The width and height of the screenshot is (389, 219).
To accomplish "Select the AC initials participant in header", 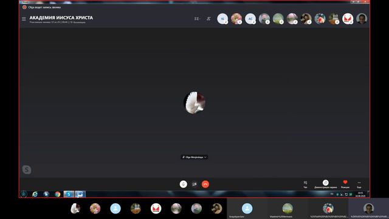I will (250, 19).
